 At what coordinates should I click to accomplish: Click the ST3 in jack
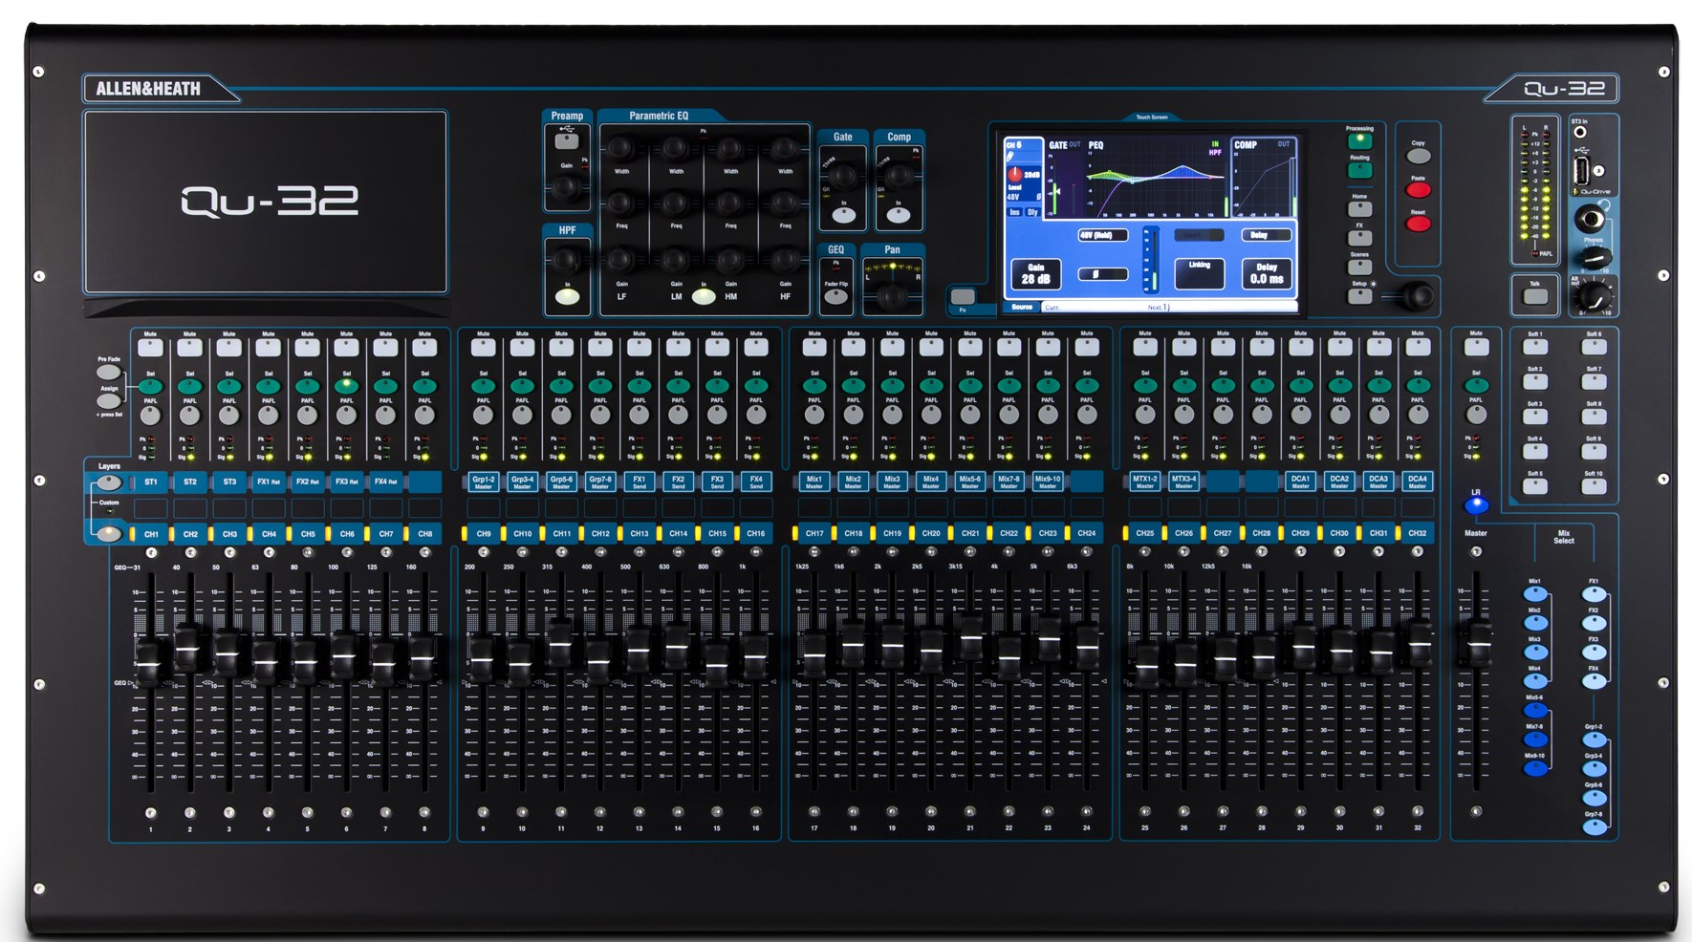1580,133
